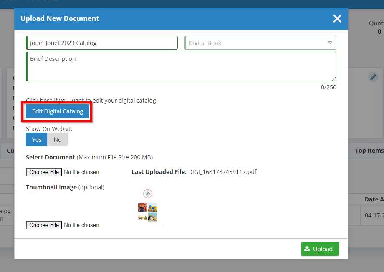Click the Thumbnail Image (optional) label

coord(65,188)
